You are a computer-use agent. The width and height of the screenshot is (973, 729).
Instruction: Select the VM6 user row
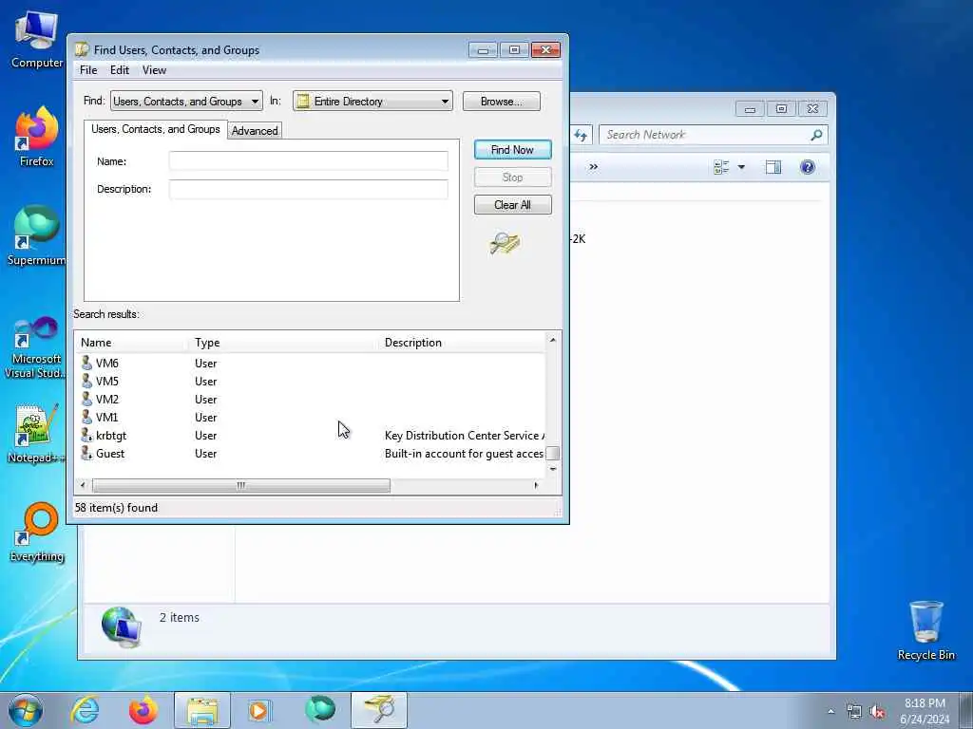(x=310, y=364)
